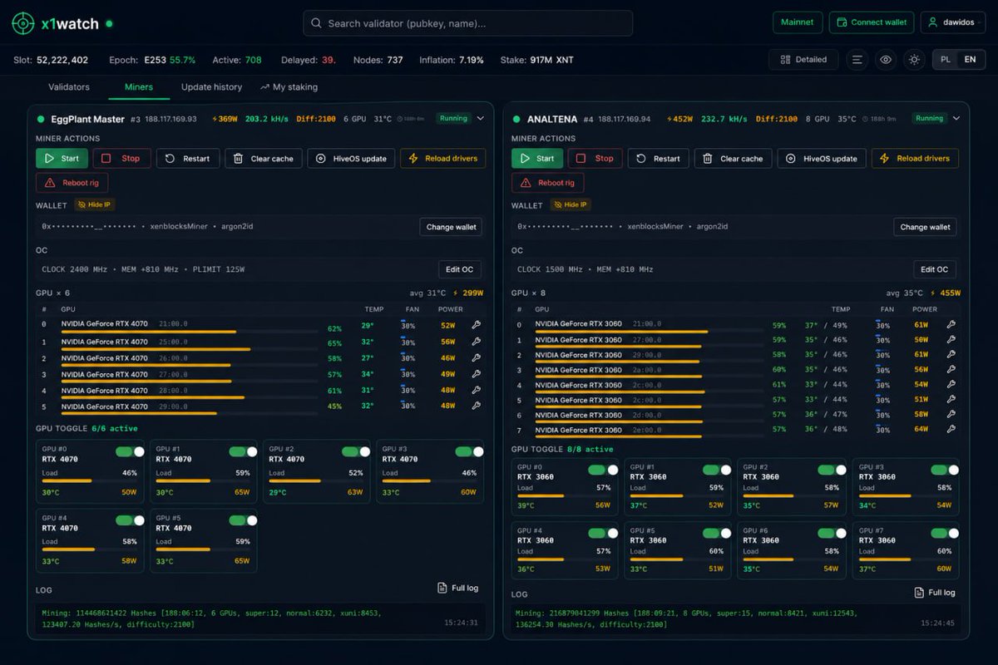The width and height of the screenshot is (998, 665).
Task: Switch to the Miners tab
Action: click(x=139, y=86)
